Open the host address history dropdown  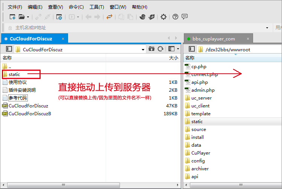267,28
